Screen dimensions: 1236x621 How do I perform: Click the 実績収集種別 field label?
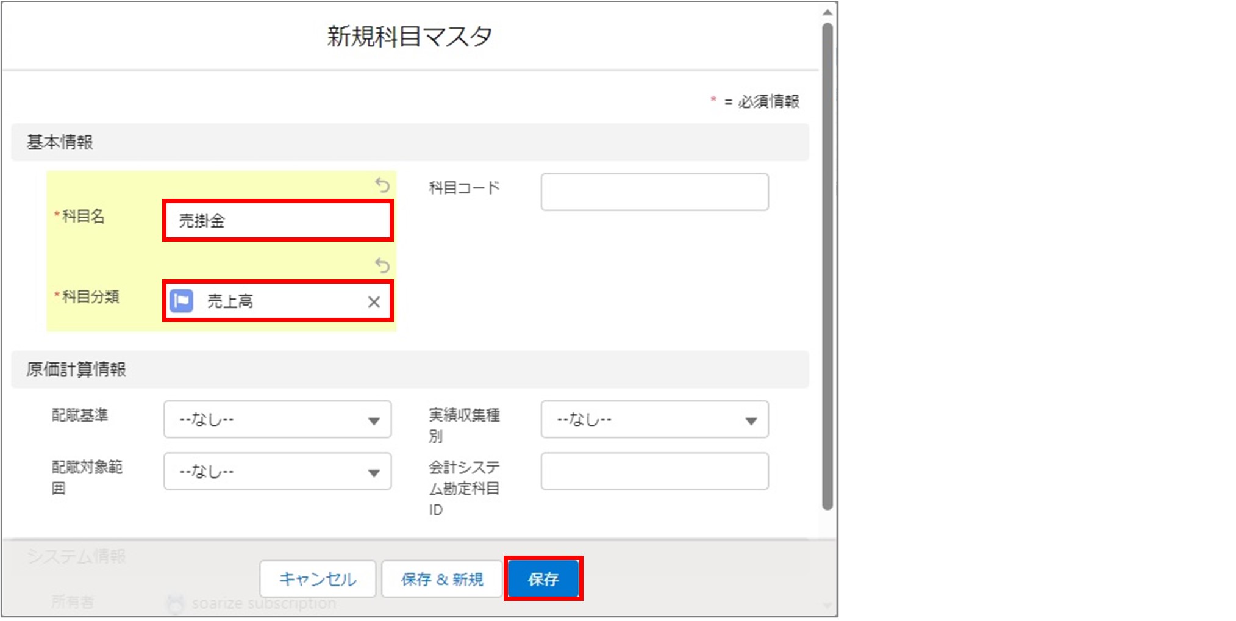(464, 425)
